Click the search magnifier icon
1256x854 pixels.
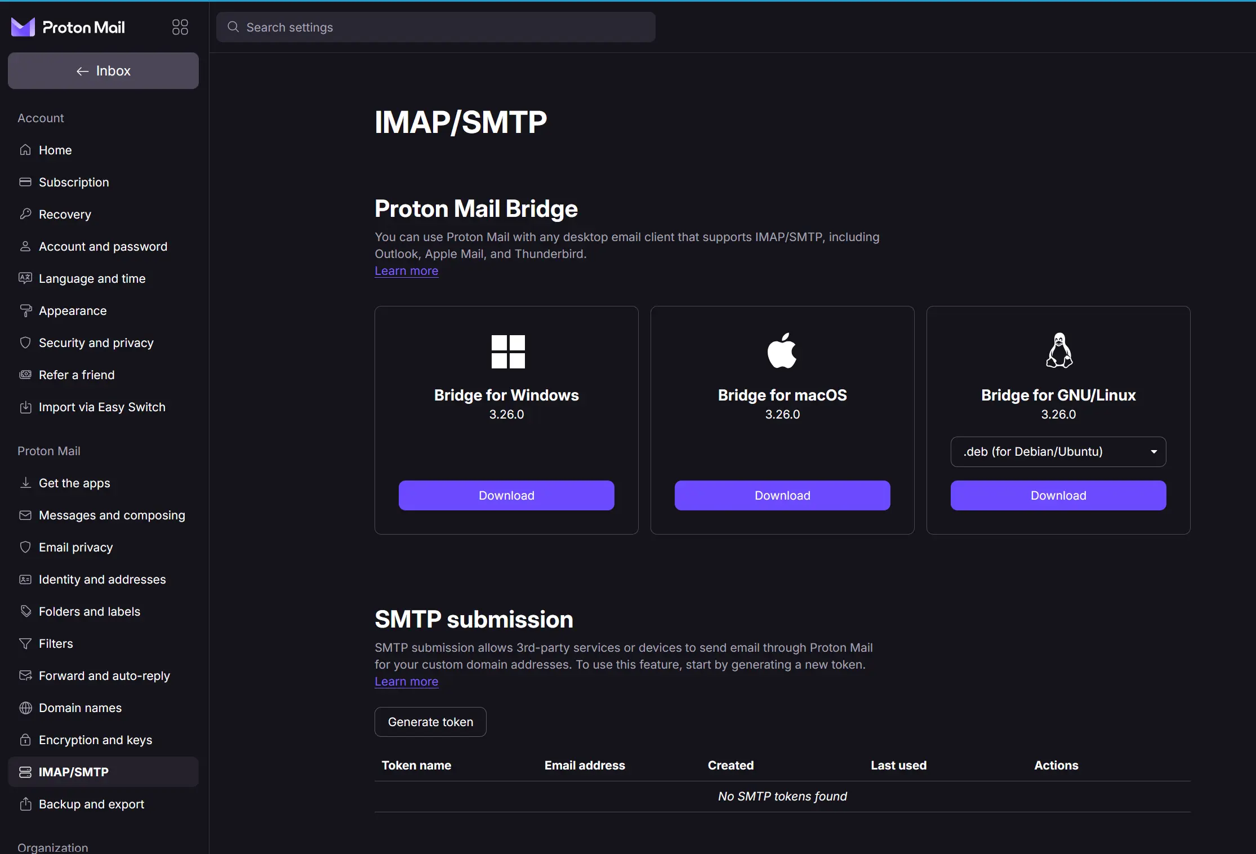233,27
